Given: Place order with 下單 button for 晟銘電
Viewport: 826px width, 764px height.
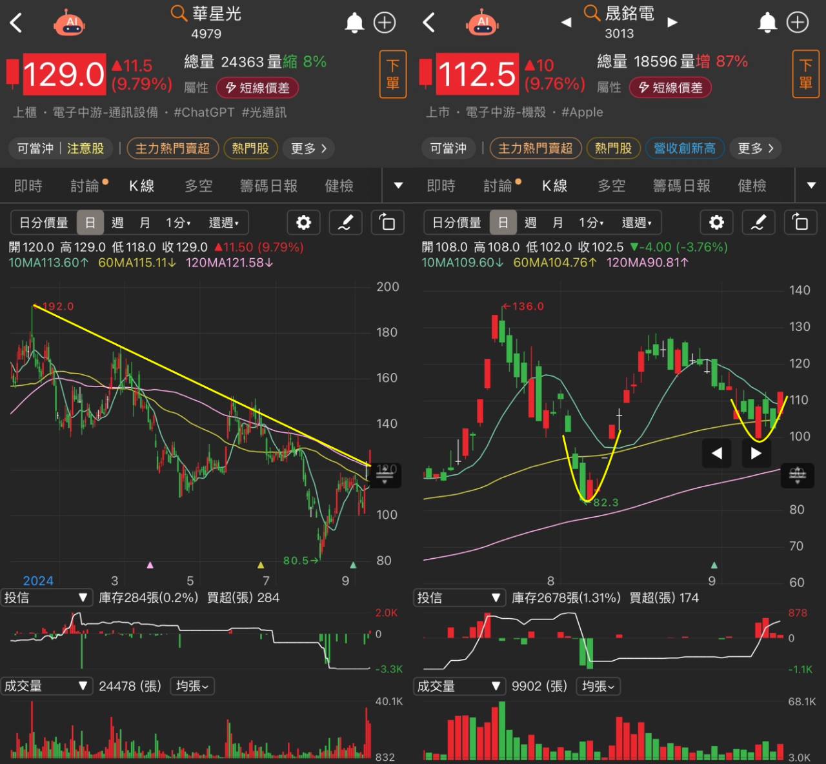Looking at the screenshot, I should 806,74.
